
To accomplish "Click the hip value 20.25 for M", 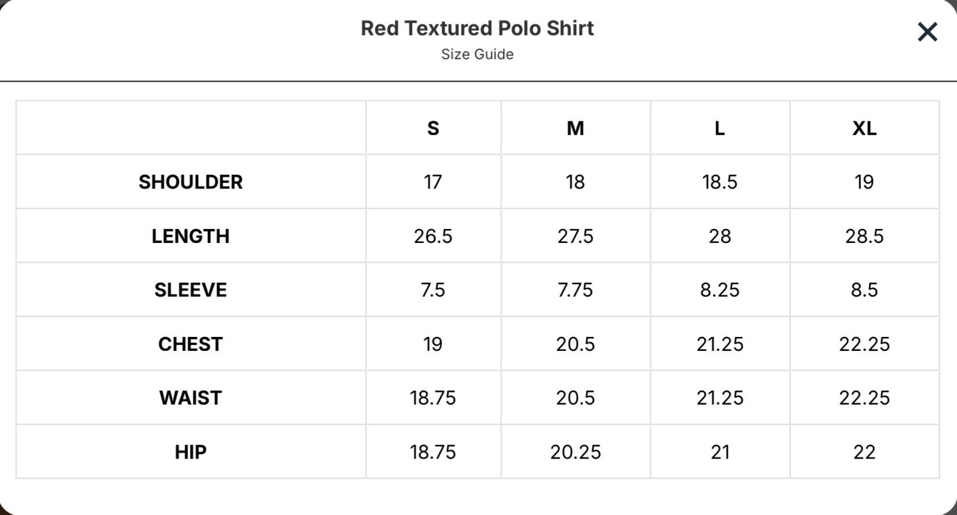I will 576,452.
